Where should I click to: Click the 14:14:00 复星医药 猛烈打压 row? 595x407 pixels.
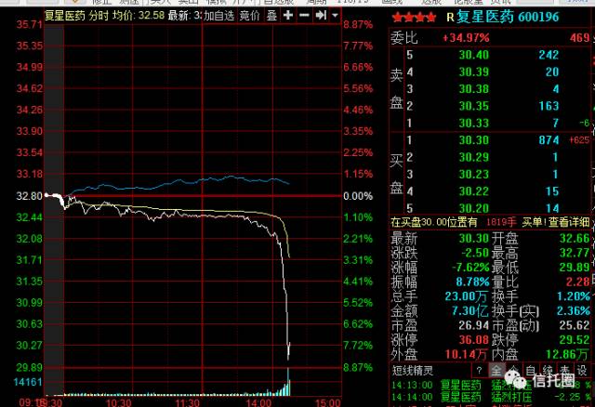[x=492, y=397]
